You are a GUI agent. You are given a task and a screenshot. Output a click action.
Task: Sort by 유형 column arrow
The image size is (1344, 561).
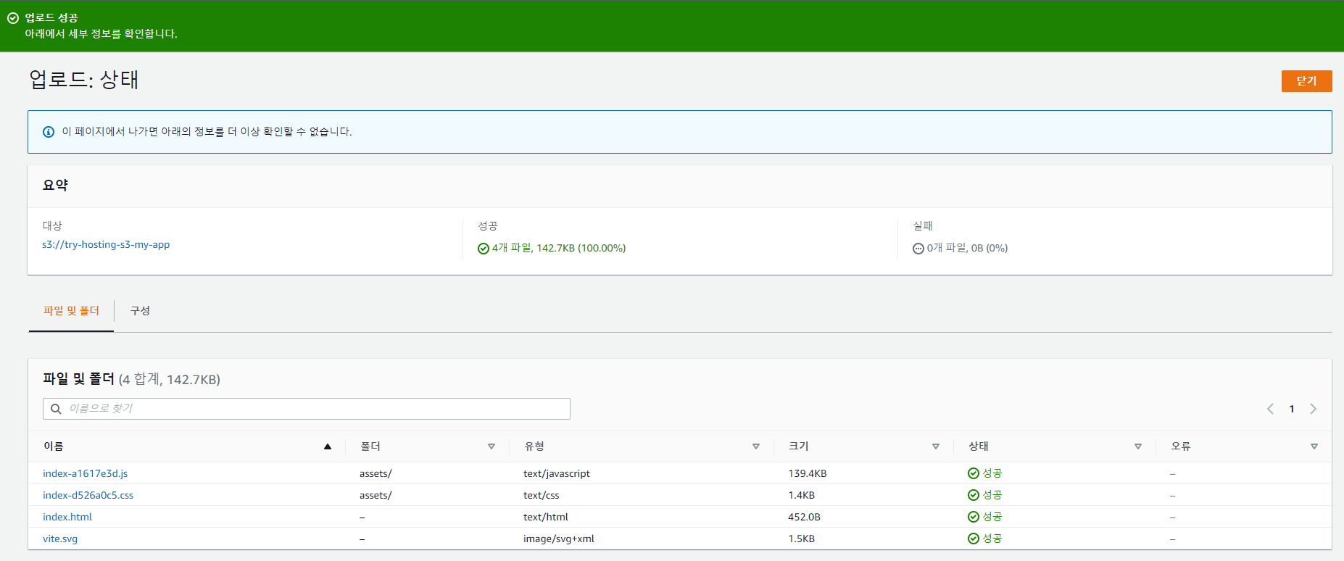[x=756, y=446]
